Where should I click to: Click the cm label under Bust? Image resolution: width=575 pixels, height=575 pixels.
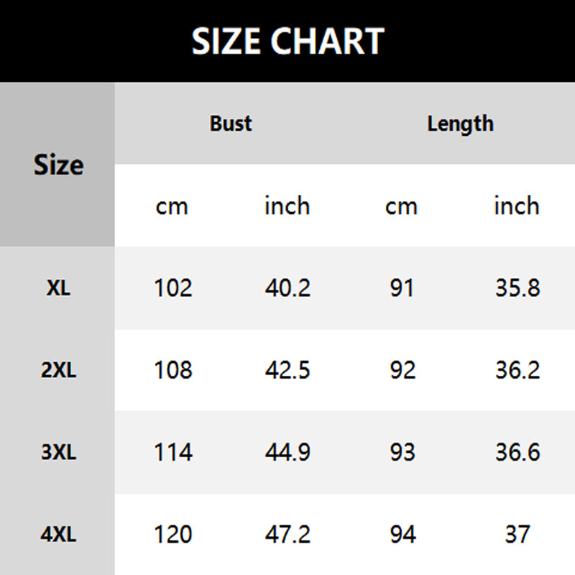click(x=172, y=207)
